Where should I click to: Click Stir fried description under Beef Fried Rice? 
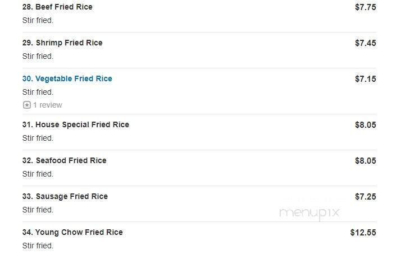coord(38,20)
